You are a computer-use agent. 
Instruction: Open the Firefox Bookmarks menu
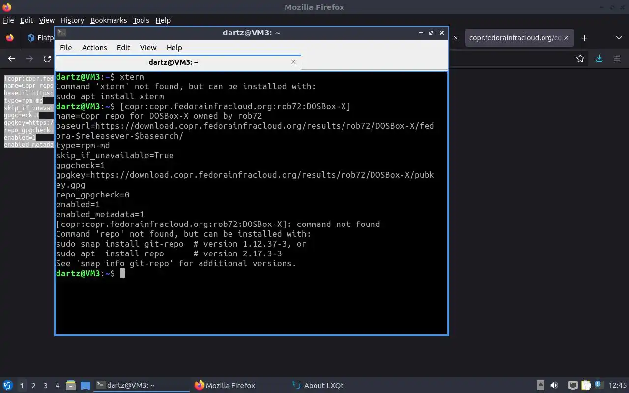pos(109,20)
